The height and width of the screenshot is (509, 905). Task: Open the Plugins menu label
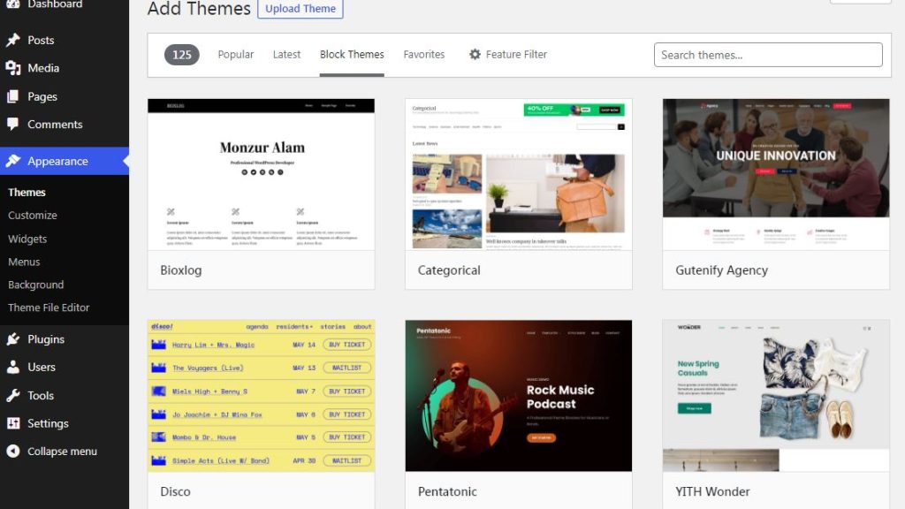46,339
